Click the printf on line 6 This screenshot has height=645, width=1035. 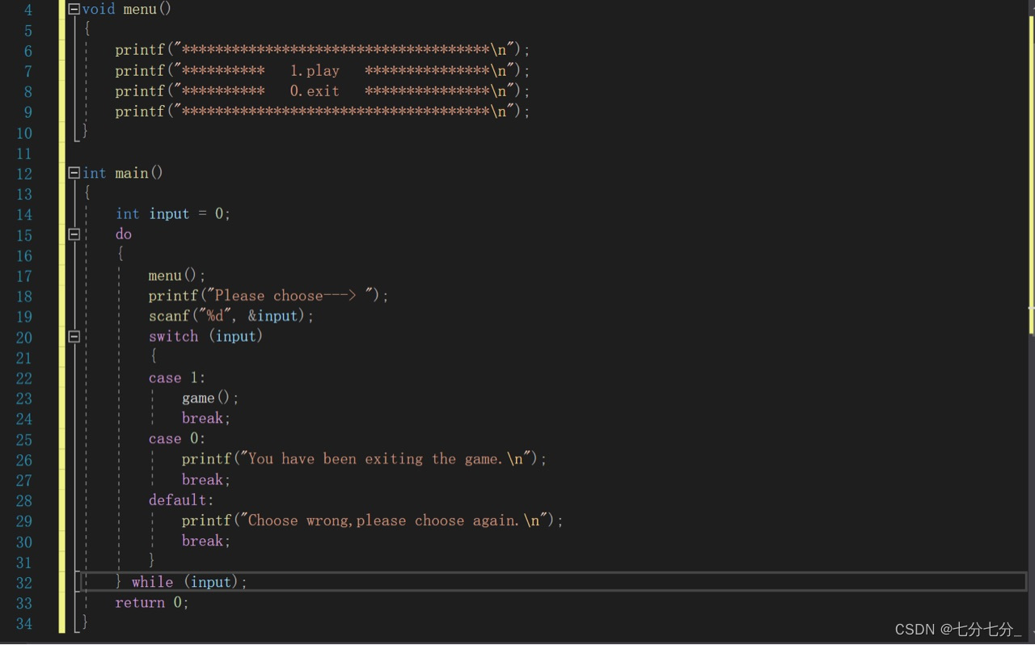140,50
